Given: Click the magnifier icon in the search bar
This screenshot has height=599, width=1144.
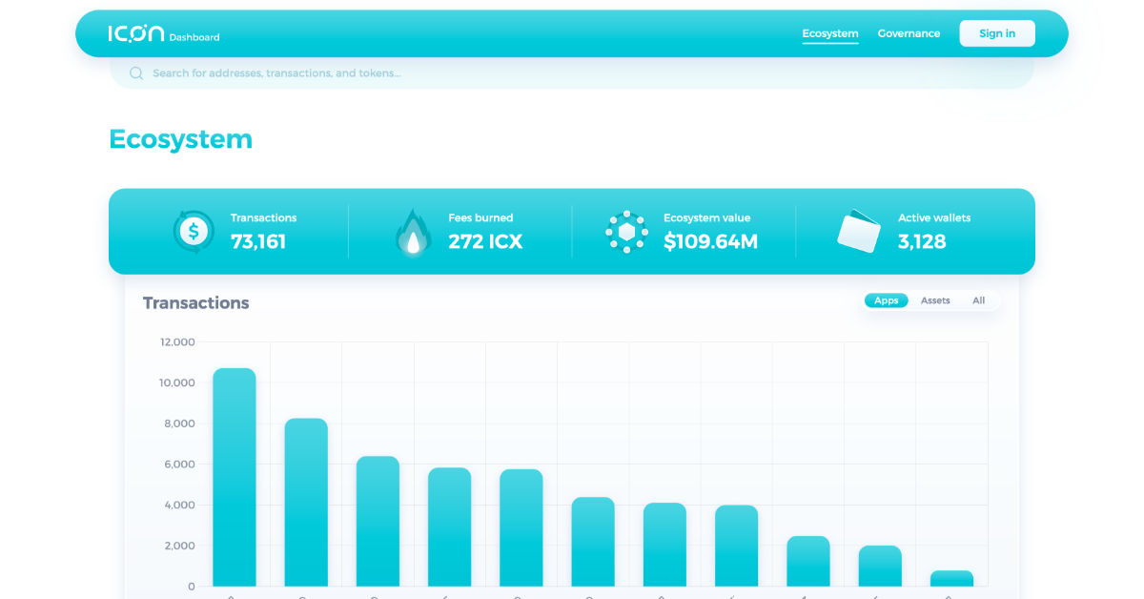Looking at the screenshot, I should click(x=136, y=73).
